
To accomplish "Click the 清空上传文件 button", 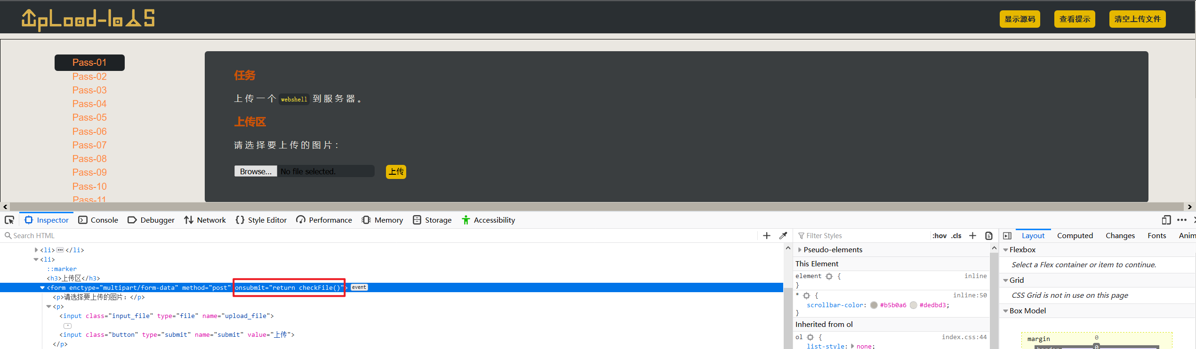I will pos(1137,19).
